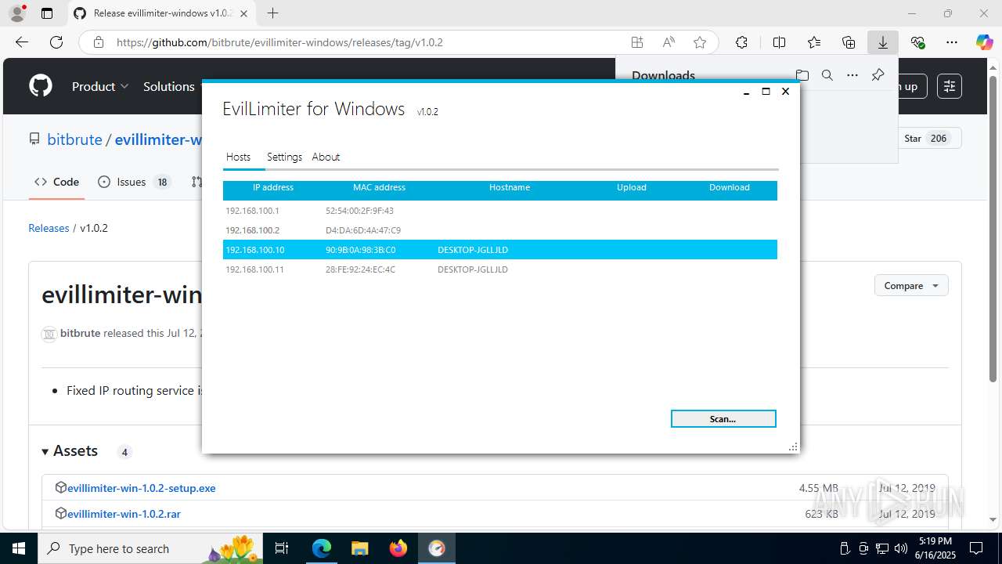Open a new browser tab
Viewport: 1002px width, 564px height.
(x=272, y=13)
